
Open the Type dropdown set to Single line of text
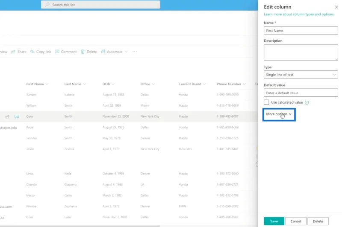[301, 75]
